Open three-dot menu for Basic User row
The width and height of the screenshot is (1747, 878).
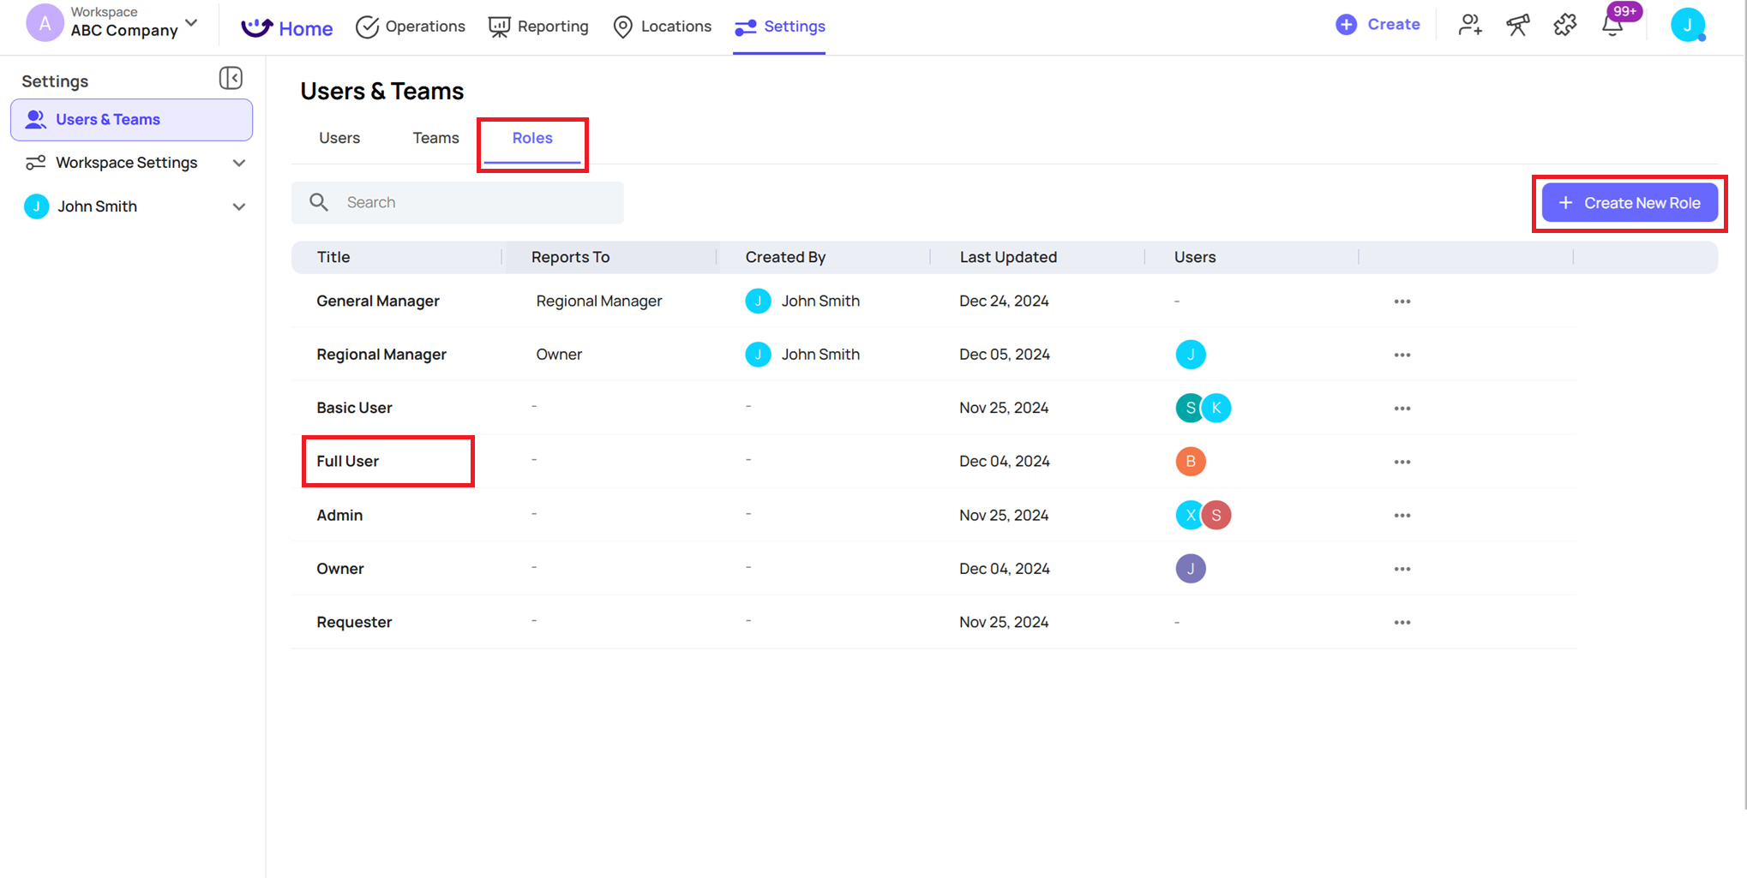(x=1402, y=409)
